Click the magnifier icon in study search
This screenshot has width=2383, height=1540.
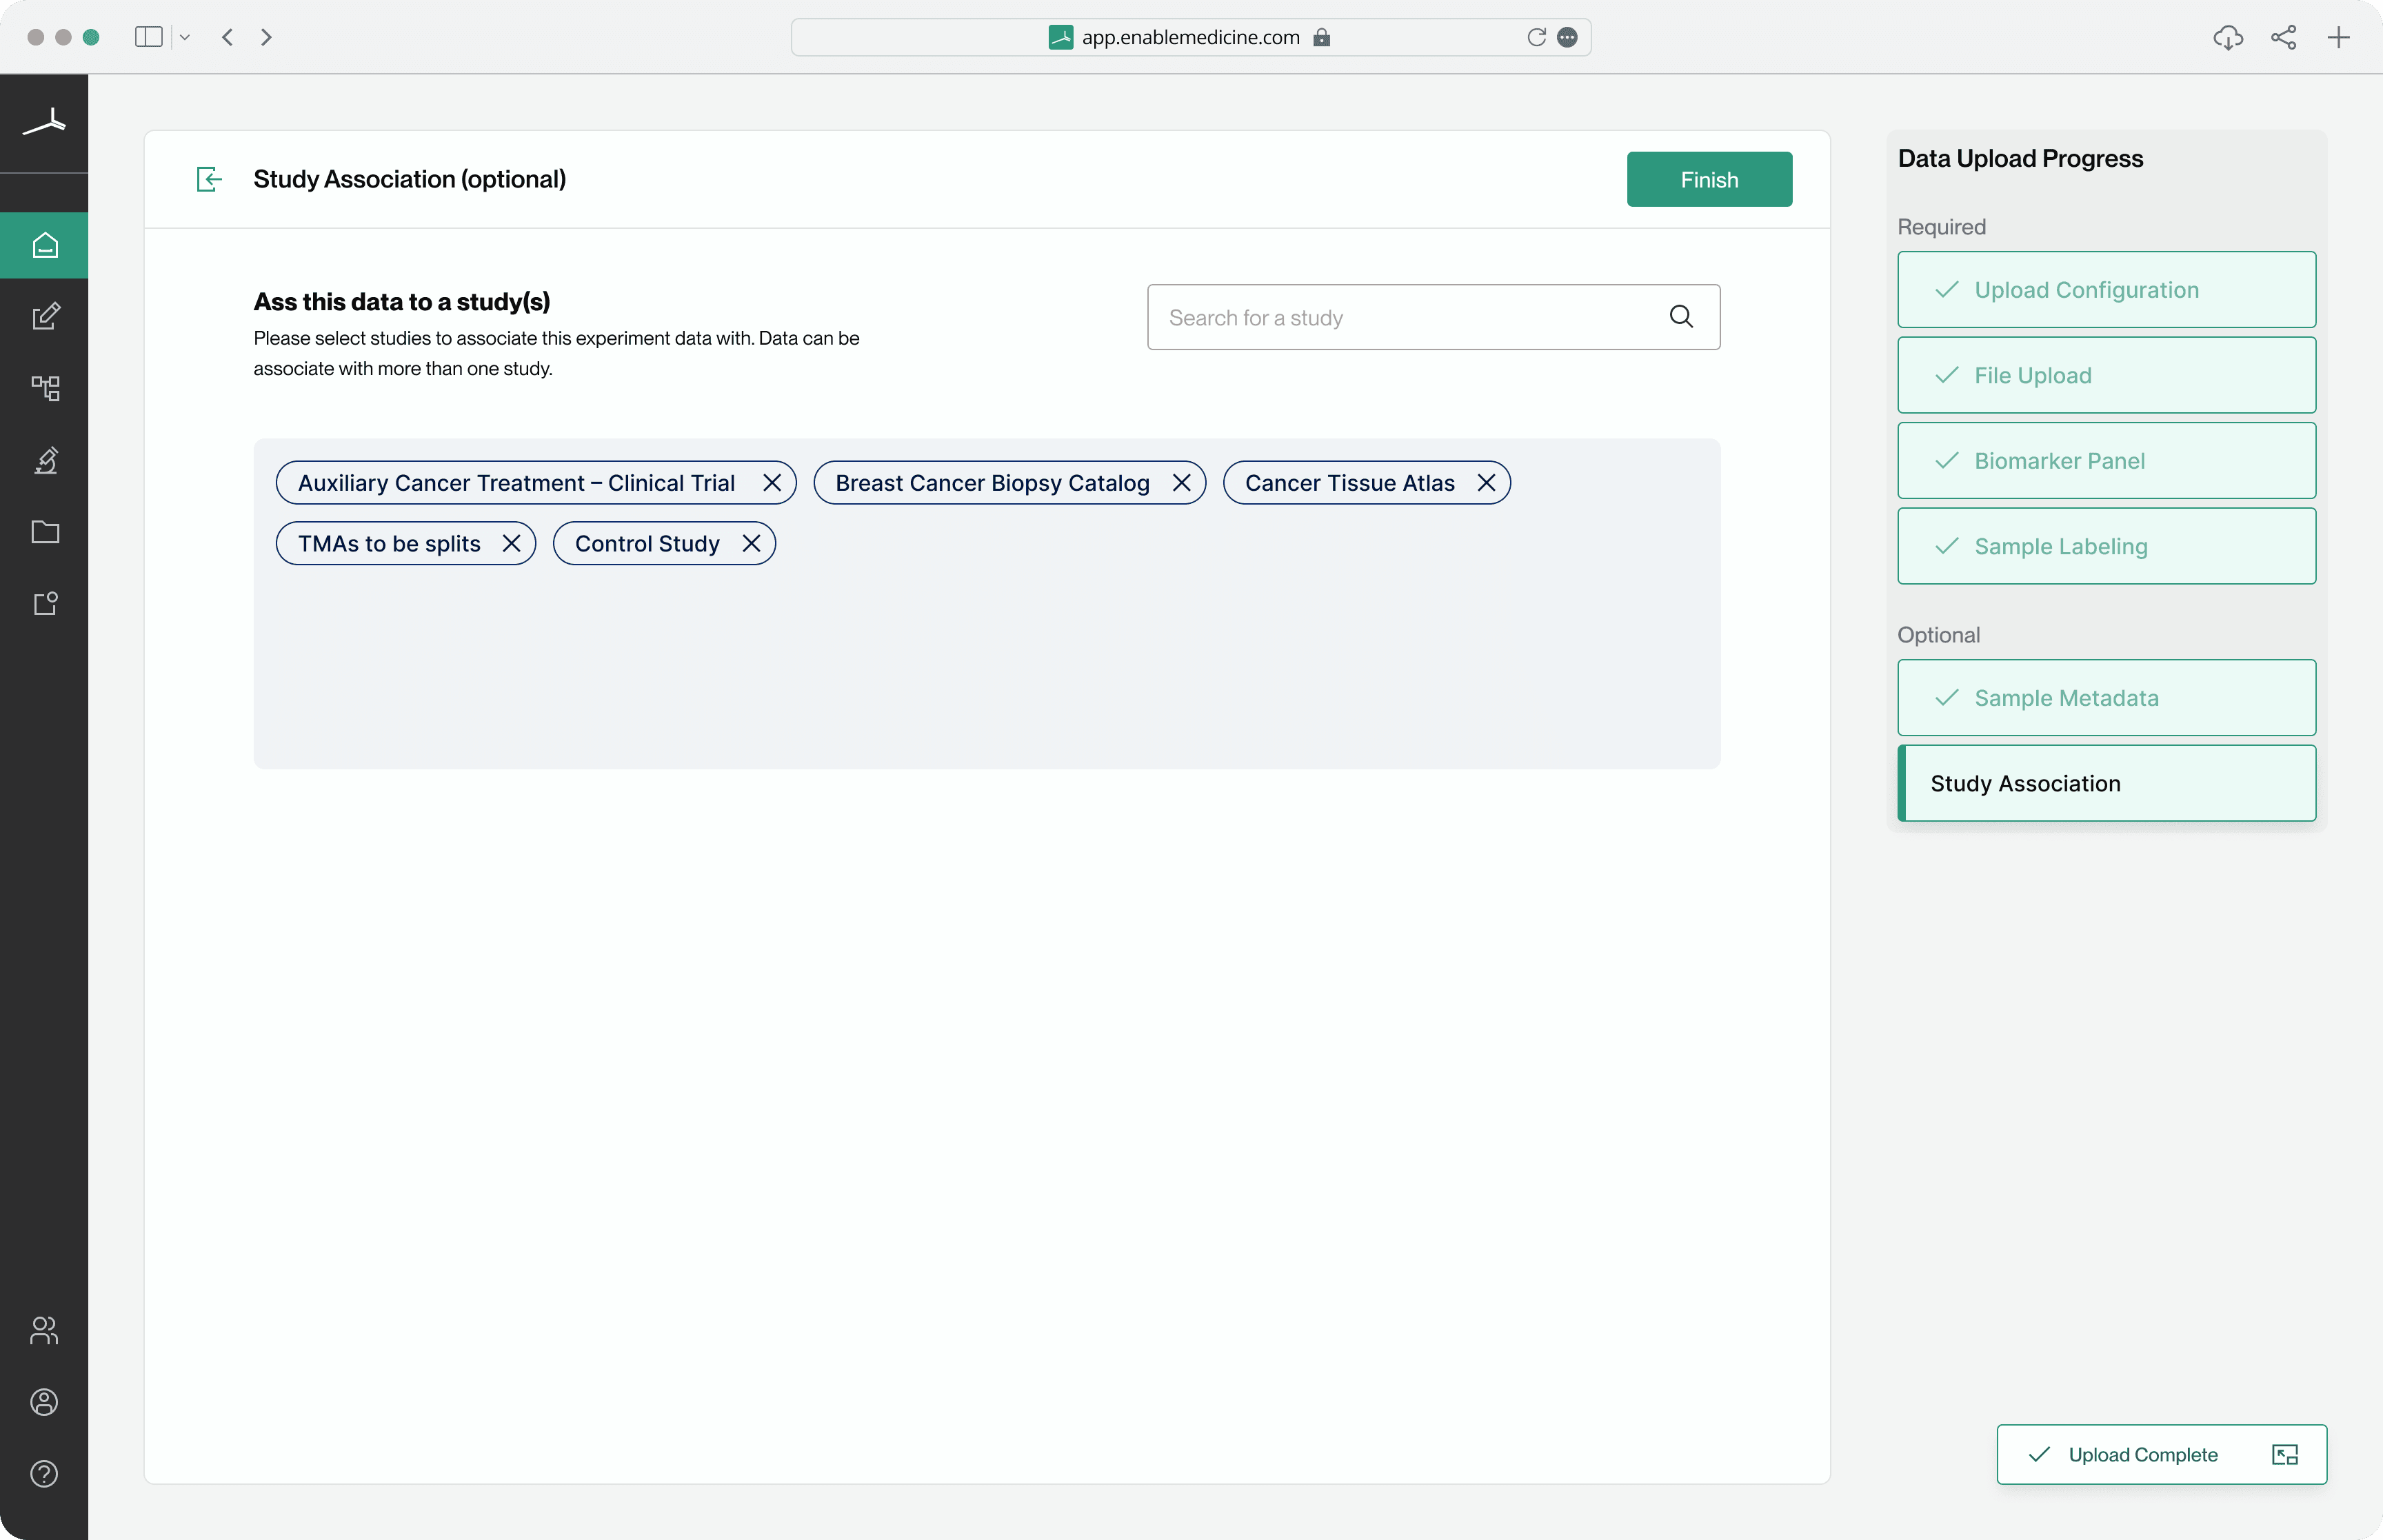click(x=1681, y=317)
